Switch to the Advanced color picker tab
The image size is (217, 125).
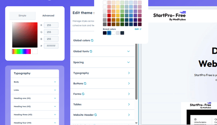point(48,16)
